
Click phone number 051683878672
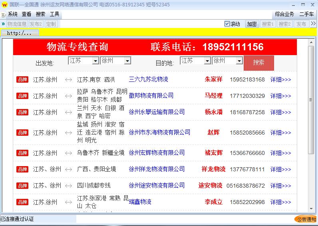click(246, 186)
